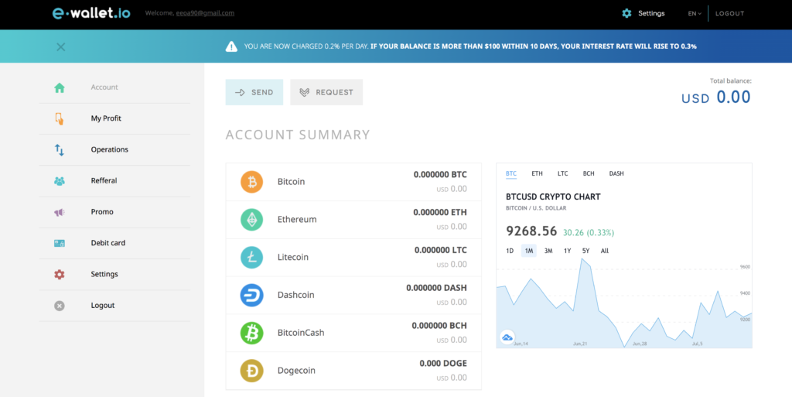Click the chevrons icon on REQUEST button
This screenshot has height=397, width=792.
click(304, 92)
